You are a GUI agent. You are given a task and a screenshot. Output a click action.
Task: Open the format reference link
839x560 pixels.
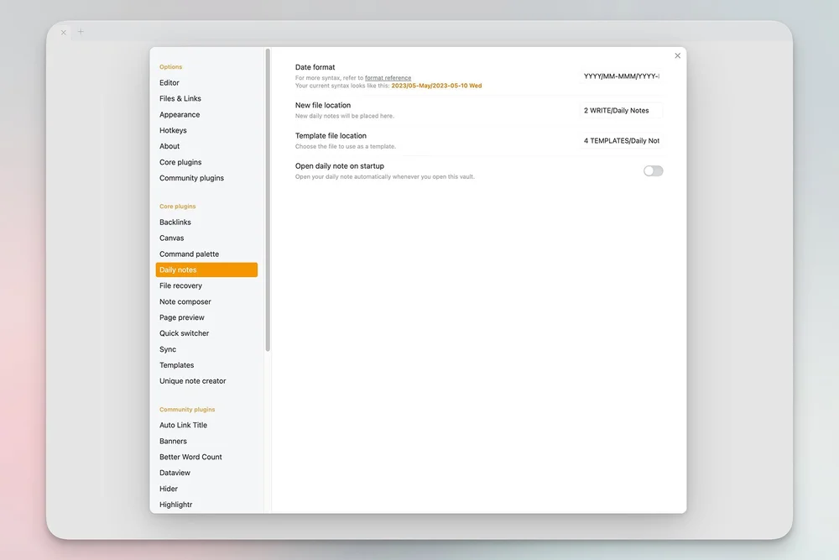pyautogui.click(x=387, y=77)
